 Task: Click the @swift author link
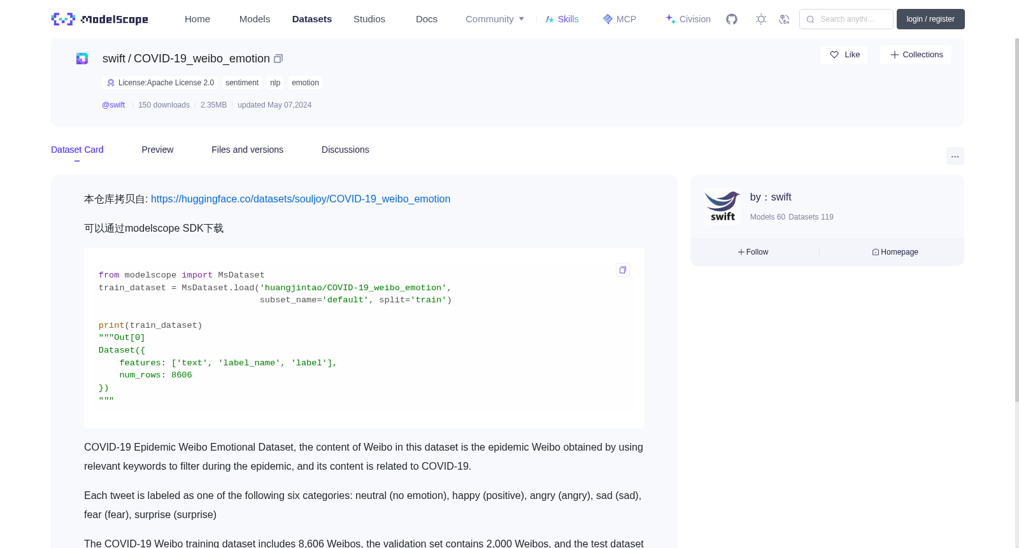pos(113,105)
